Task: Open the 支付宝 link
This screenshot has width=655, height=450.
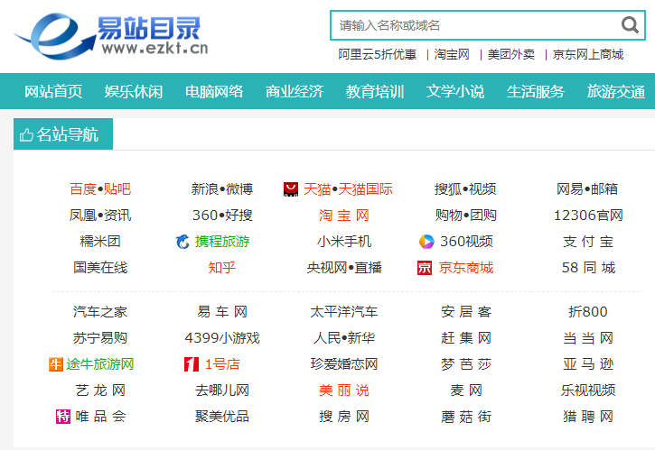Action: click(588, 242)
